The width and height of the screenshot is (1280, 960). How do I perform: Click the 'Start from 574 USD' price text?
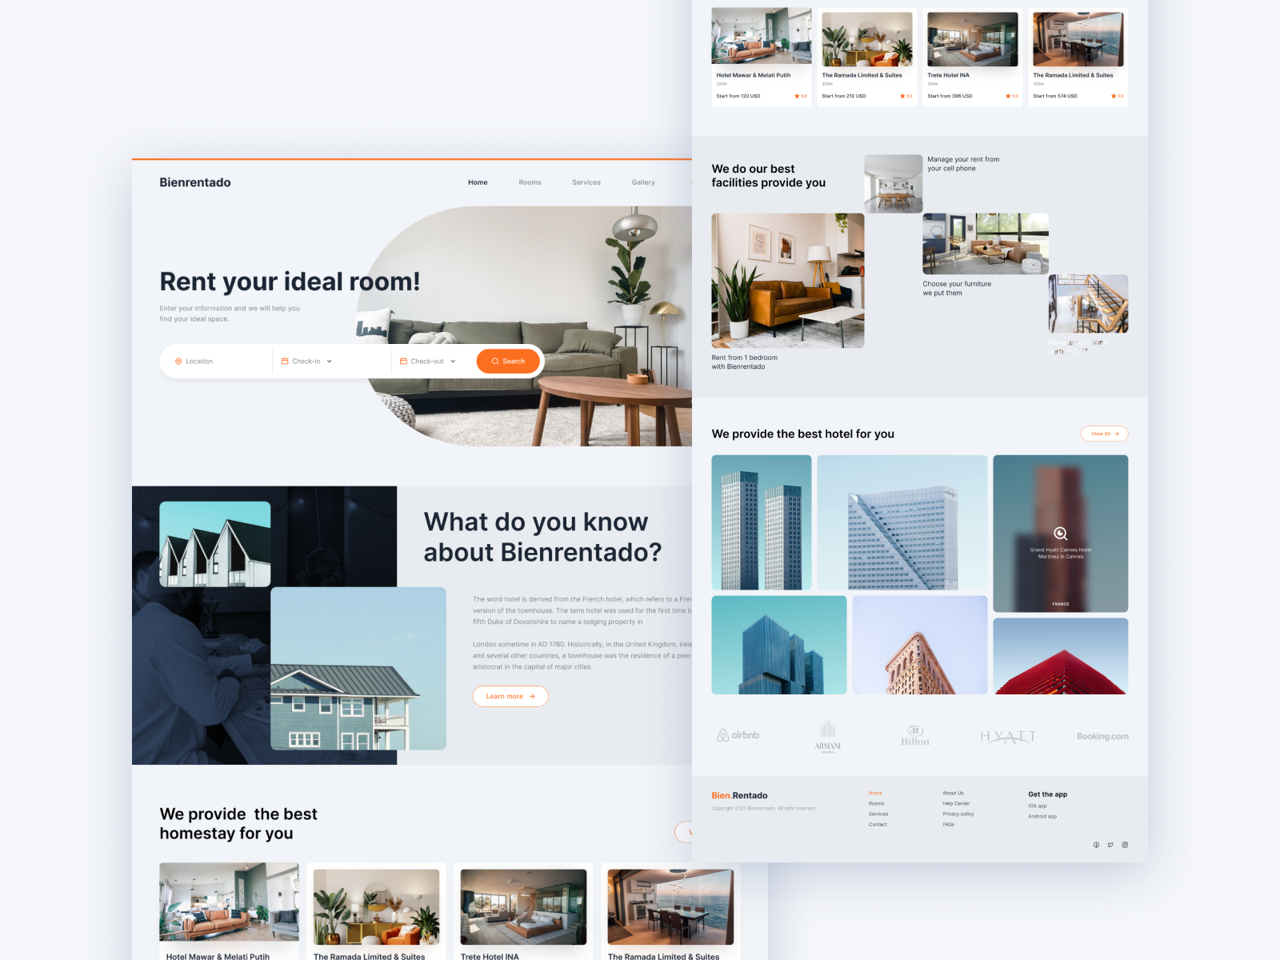pos(1055,96)
